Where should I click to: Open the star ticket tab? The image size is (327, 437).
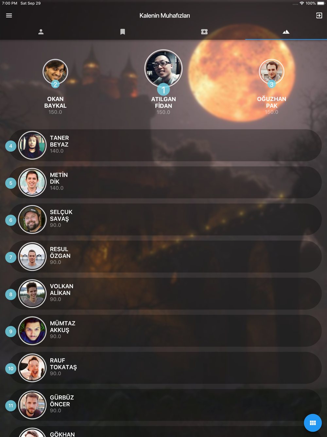click(204, 32)
